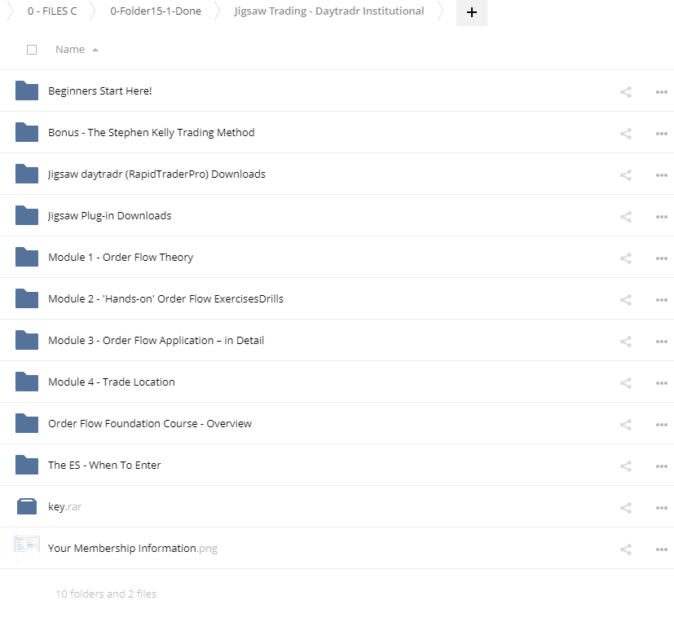This screenshot has height=618, width=674.
Task: Share Your Membership Information.png
Action: [x=625, y=550]
